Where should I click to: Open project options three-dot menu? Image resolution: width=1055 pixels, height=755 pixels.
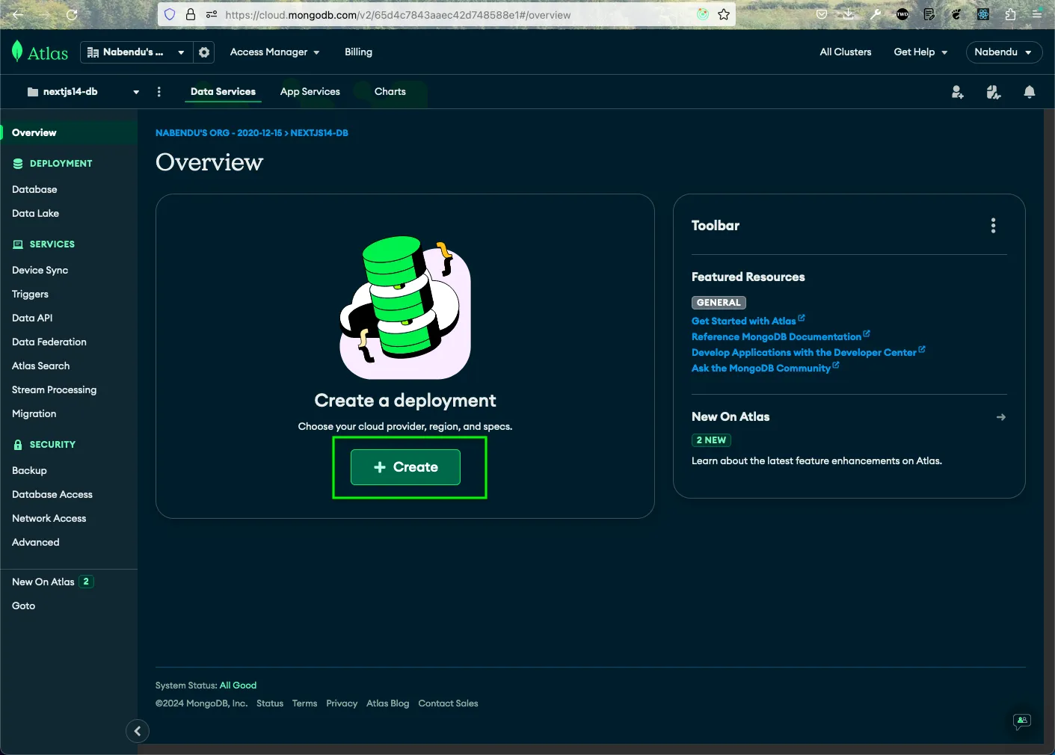(159, 92)
